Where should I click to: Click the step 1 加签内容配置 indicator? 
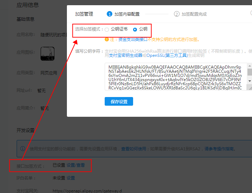point(123,14)
